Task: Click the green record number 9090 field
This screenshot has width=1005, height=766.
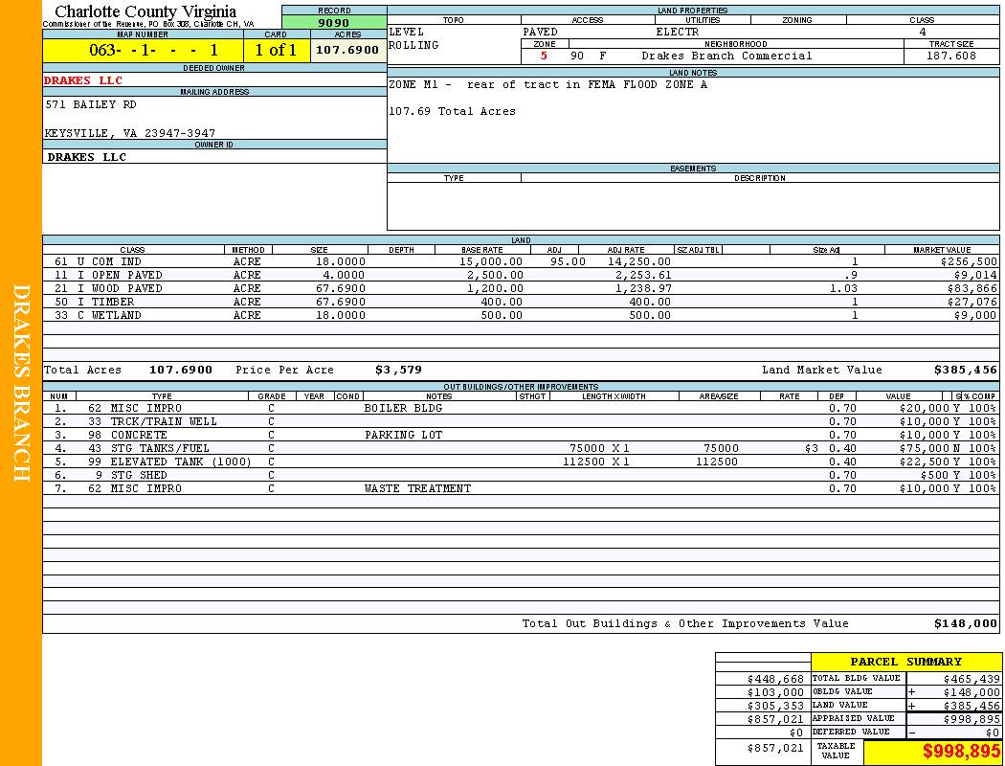Action: [334, 23]
